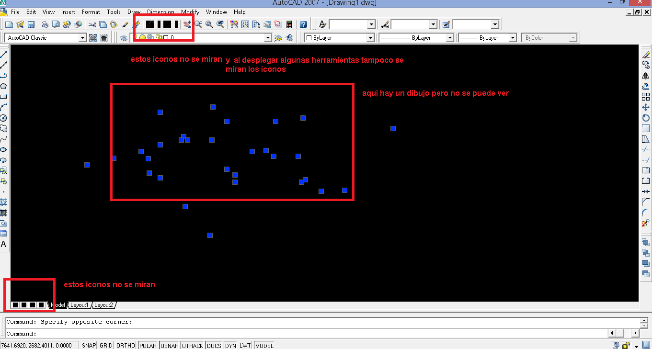Select the Rotate modify tool
Image resolution: width=652 pixels, height=349 pixels.
coord(645,118)
